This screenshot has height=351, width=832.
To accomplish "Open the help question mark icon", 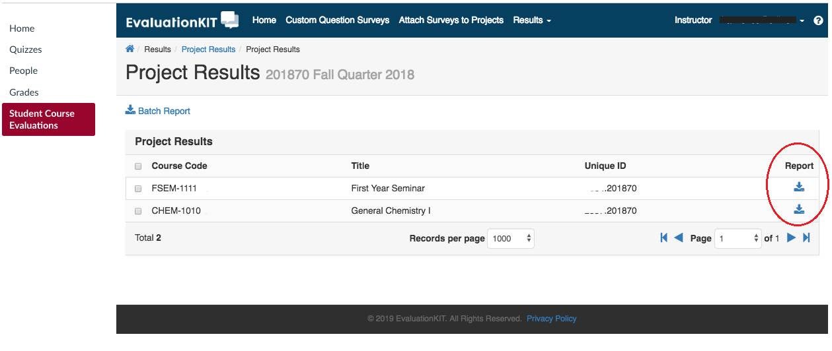I will (818, 20).
